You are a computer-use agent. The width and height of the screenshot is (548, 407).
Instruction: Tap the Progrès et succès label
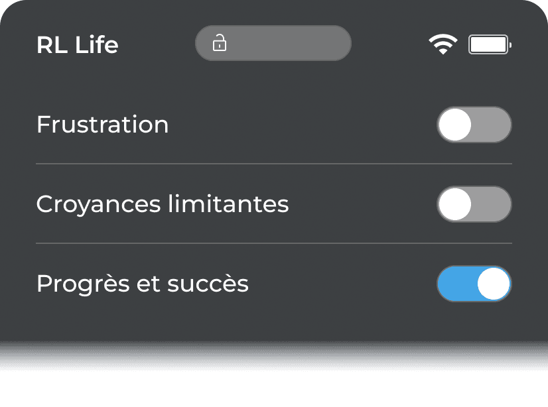[x=142, y=284]
